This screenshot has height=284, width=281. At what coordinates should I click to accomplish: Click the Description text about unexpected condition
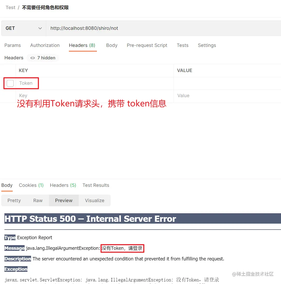pos(128,259)
